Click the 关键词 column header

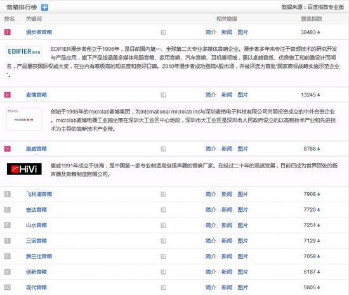[34, 19]
